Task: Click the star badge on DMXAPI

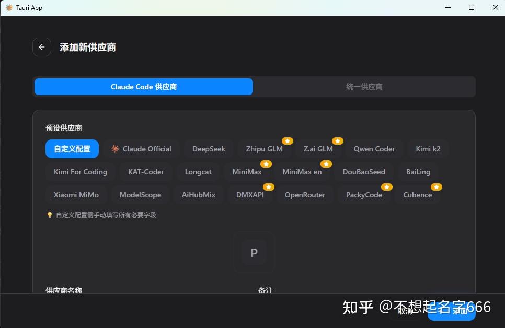Action: coord(269,186)
